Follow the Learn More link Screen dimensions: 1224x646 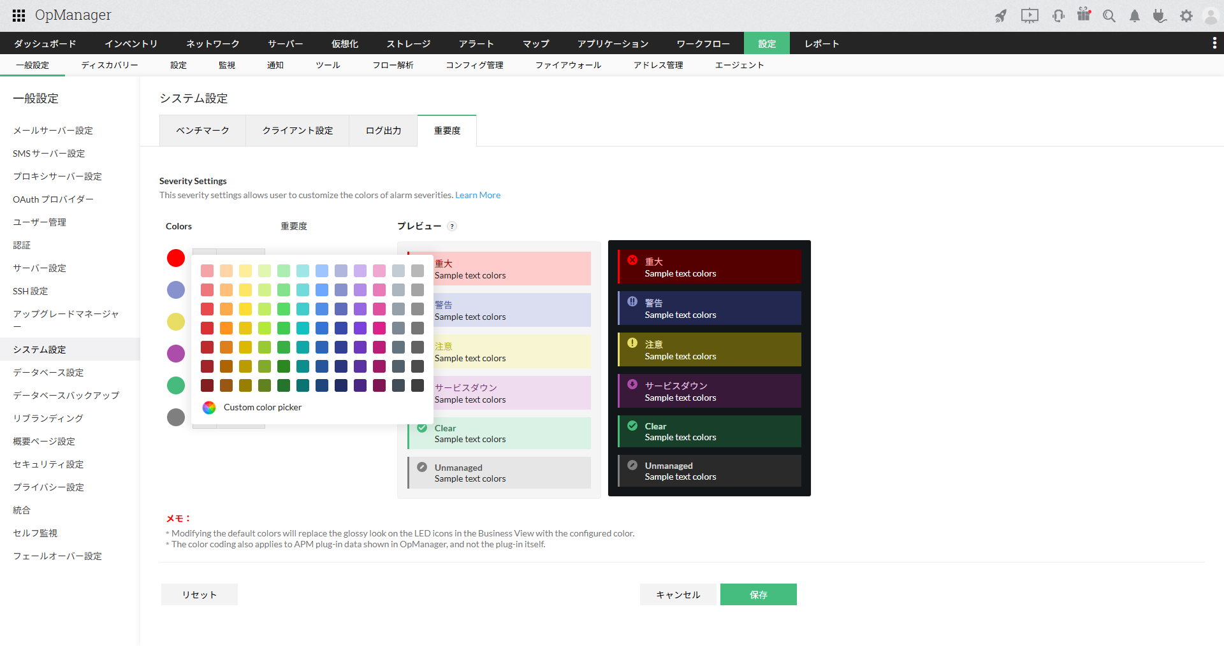(477, 195)
